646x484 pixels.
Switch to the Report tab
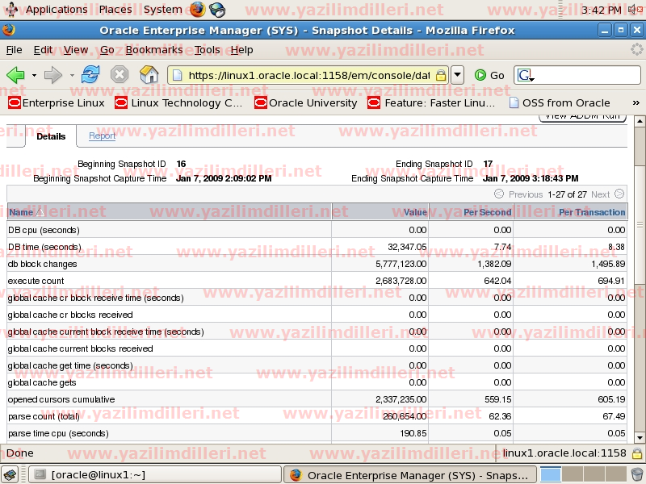(102, 136)
